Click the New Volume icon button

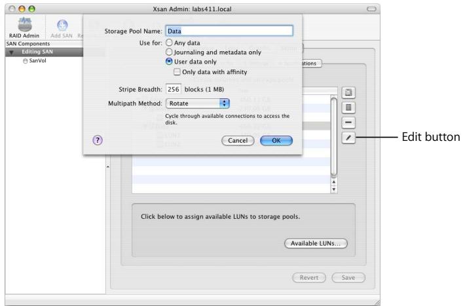(x=348, y=92)
